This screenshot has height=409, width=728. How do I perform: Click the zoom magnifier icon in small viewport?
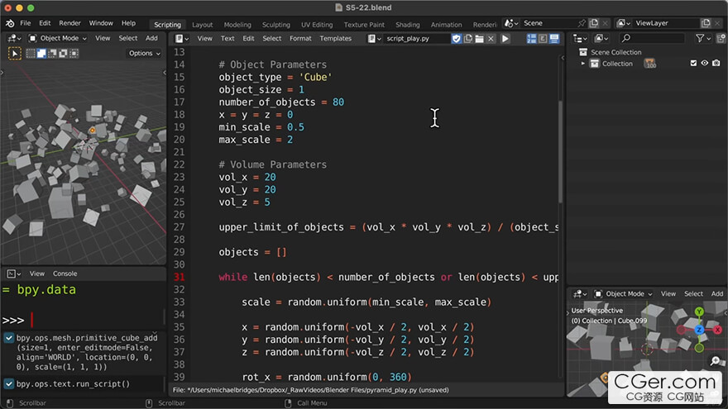[716, 361]
